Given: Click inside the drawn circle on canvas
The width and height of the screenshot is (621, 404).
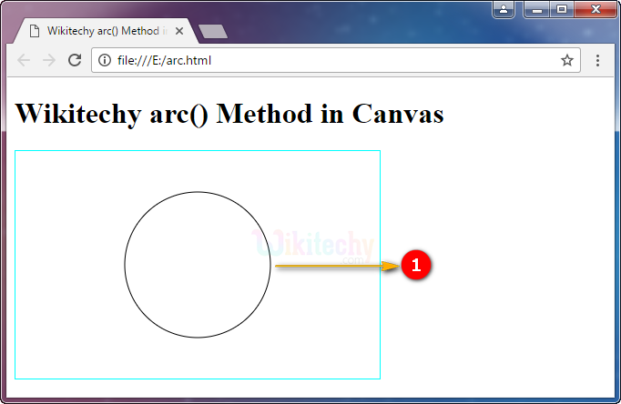Looking at the screenshot, I should click(198, 265).
